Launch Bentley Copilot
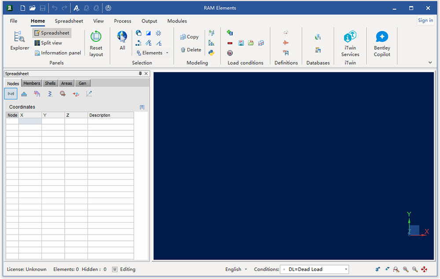Viewport: 440px width, 279px height. click(382, 44)
